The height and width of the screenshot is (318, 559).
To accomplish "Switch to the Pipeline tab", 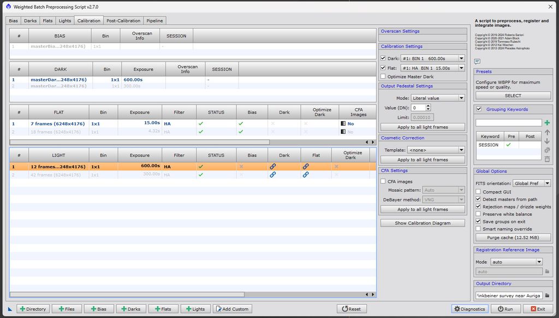I will pos(154,21).
